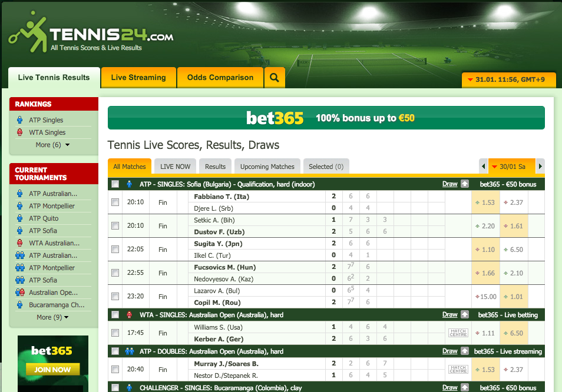Screen dimensions: 562x392
Task: Click red player icon beside WTA Singles ranking
Action: click(19, 132)
